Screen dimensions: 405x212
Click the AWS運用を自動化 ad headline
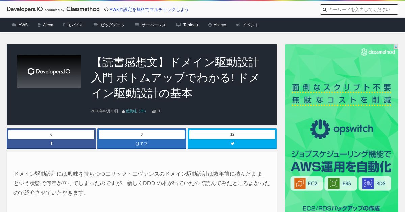[341, 167]
